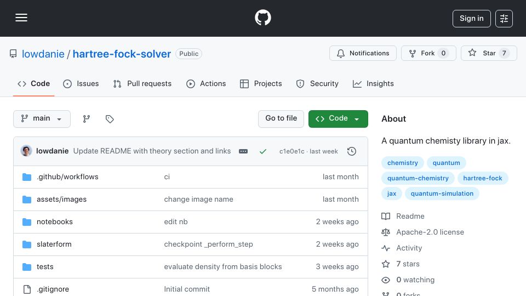Open hartree-fock-solver repository link
The width and height of the screenshot is (526, 296).
point(122,54)
